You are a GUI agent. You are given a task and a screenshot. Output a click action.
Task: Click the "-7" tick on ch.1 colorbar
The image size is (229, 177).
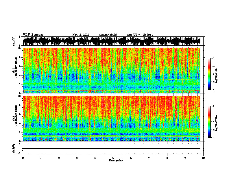[213, 90]
